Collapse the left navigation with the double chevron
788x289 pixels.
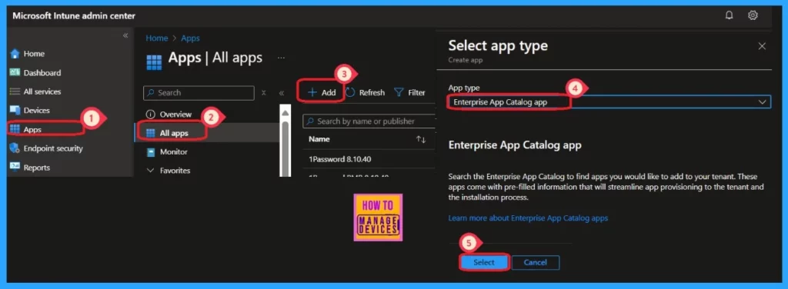click(x=125, y=35)
